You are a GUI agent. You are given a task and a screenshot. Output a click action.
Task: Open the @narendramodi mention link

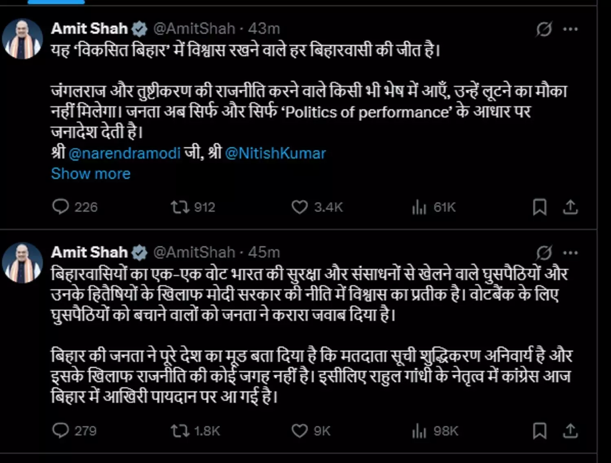click(124, 154)
